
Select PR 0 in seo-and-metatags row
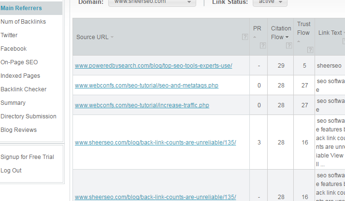click(x=259, y=86)
